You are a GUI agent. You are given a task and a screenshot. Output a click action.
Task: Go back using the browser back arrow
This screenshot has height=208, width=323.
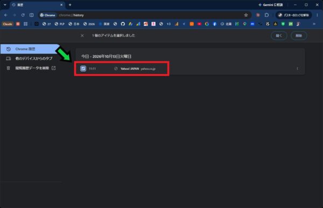point(6,15)
